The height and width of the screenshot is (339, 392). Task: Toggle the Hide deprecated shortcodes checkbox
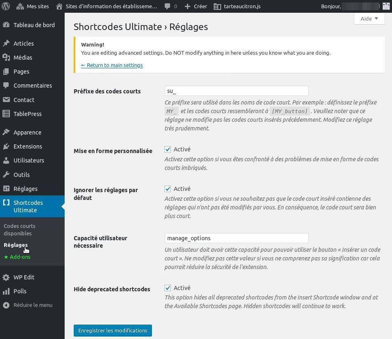click(x=168, y=288)
